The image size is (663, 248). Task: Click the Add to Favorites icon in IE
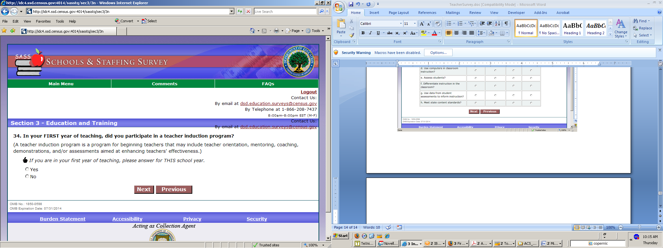tap(13, 31)
